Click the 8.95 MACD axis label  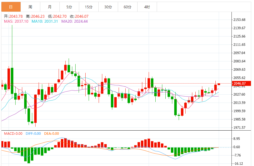point(237,139)
